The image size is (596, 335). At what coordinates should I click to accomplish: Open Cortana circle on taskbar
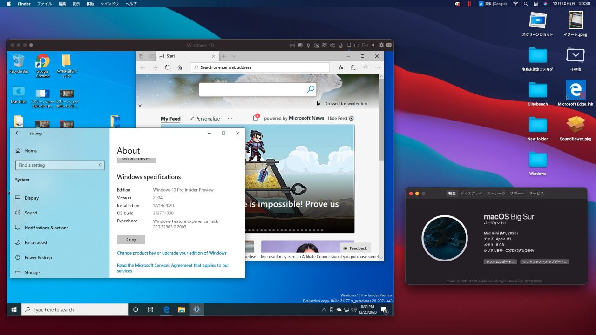(135, 309)
